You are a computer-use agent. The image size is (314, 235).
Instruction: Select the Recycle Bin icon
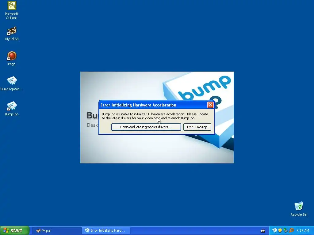tap(299, 209)
